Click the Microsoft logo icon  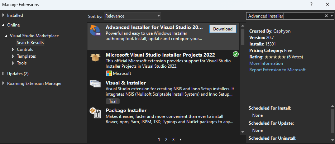[109, 73]
